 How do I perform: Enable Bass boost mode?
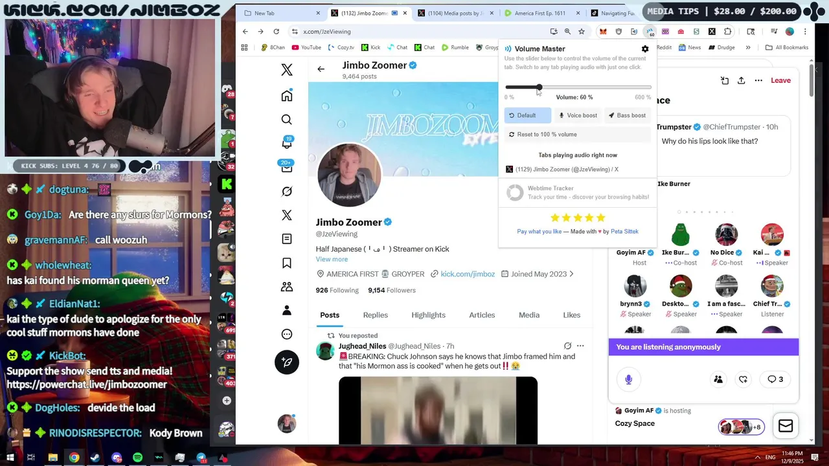627,115
